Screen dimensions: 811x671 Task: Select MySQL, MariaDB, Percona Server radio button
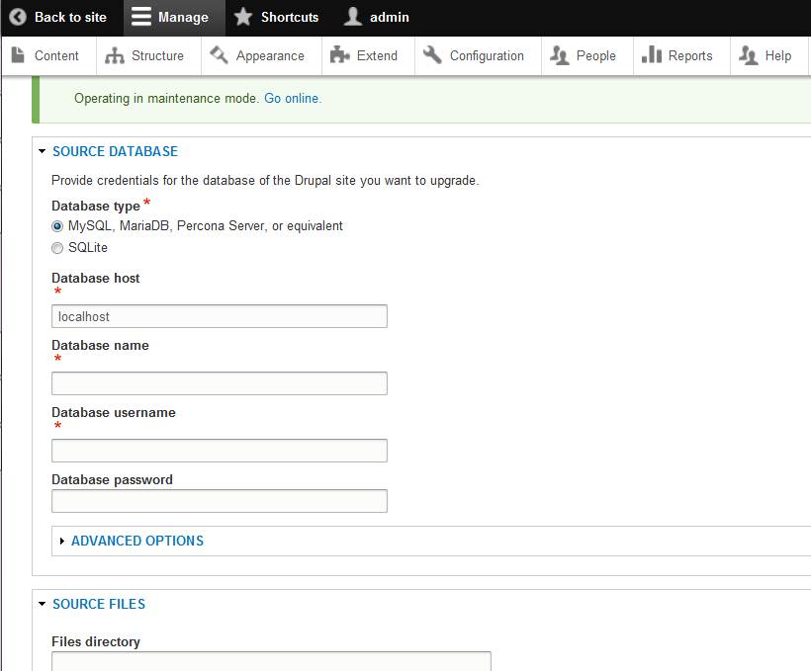57,226
